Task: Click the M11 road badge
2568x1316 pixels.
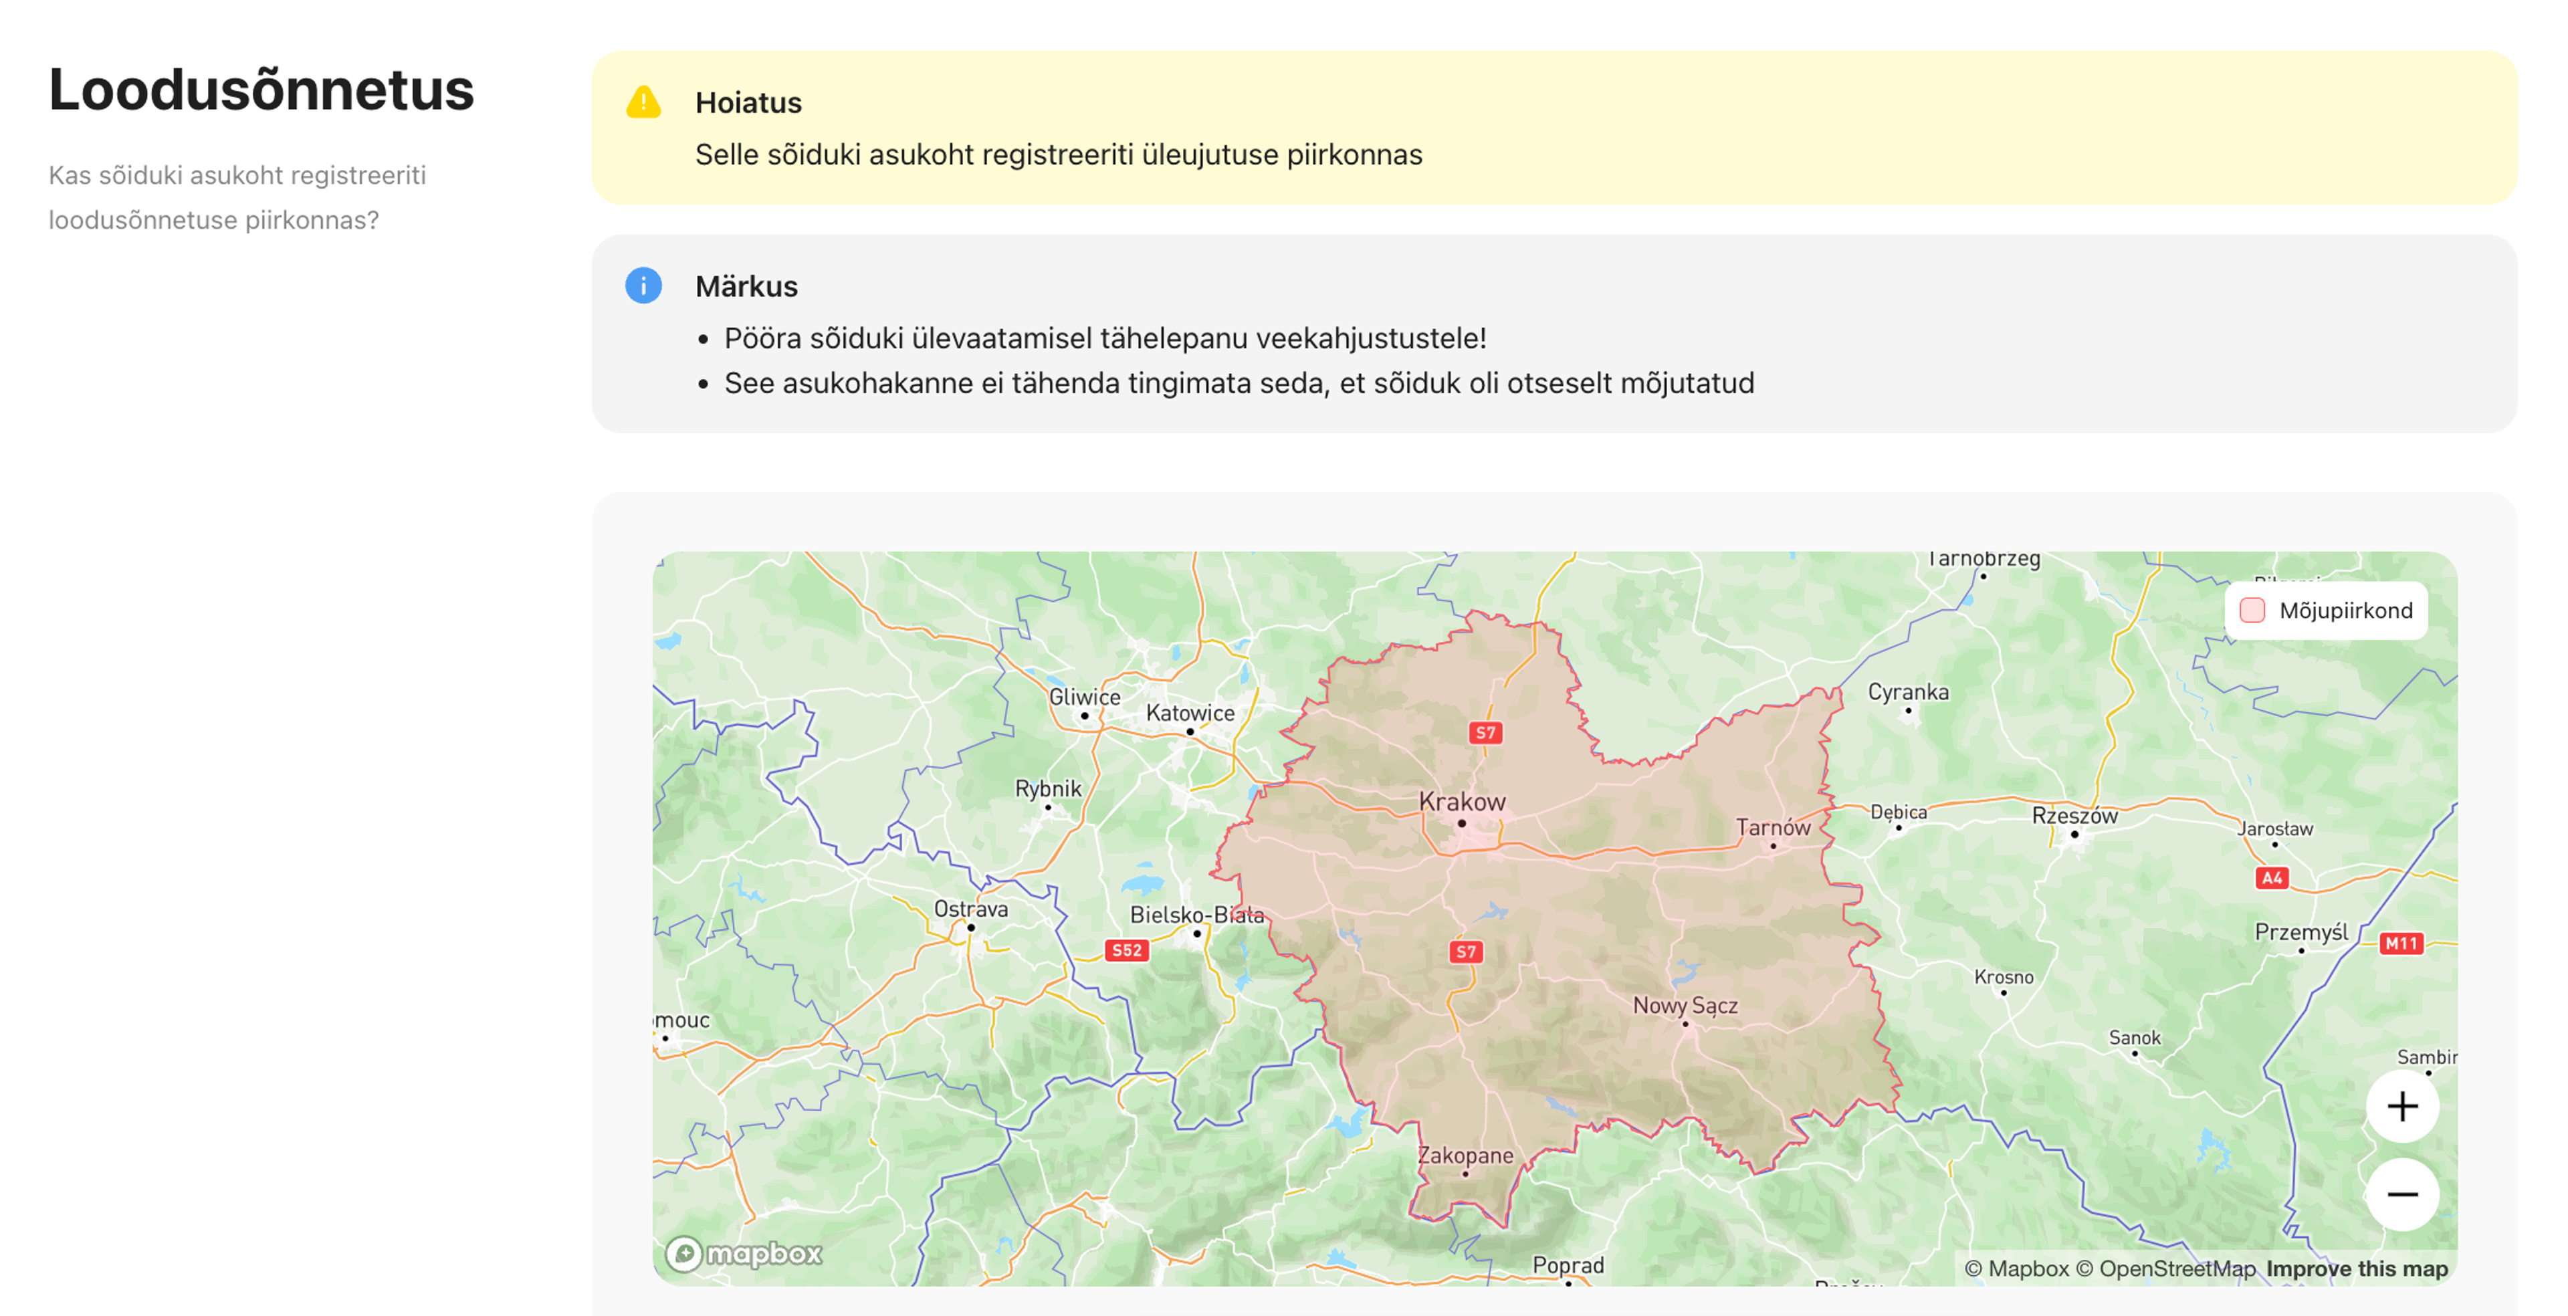Action: tap(2401, 943)
